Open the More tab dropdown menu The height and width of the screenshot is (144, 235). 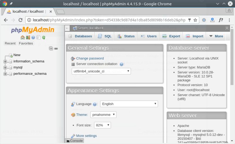coord(216,36)
